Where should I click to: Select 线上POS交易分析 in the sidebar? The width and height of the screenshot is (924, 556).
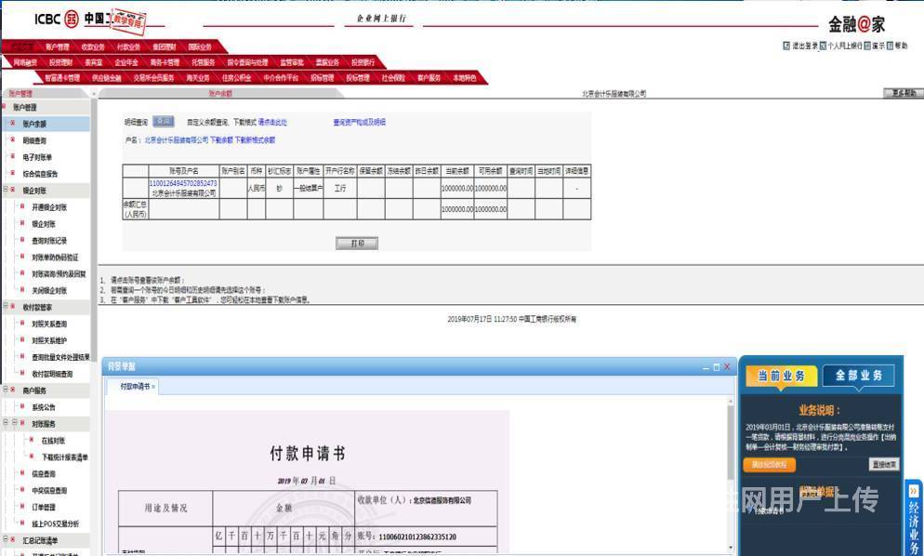56,523
